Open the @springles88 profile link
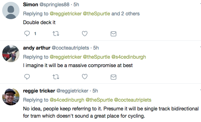The height and width of the screenshot is (122, 201). pos(54,5)
